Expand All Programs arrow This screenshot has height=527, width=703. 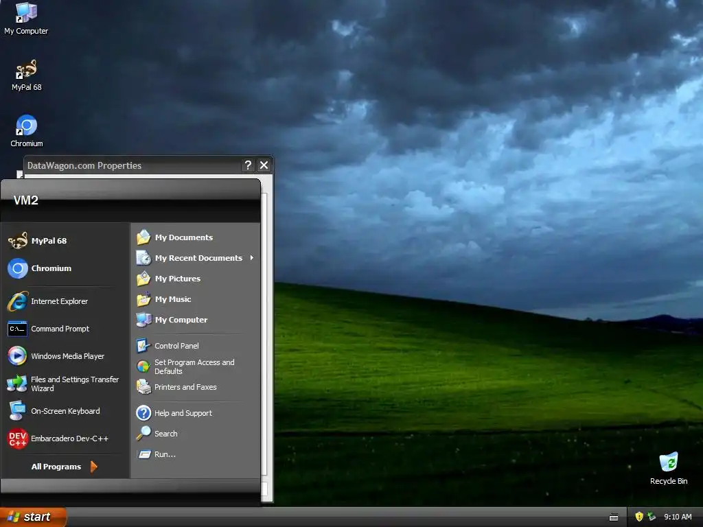[93, 467]
